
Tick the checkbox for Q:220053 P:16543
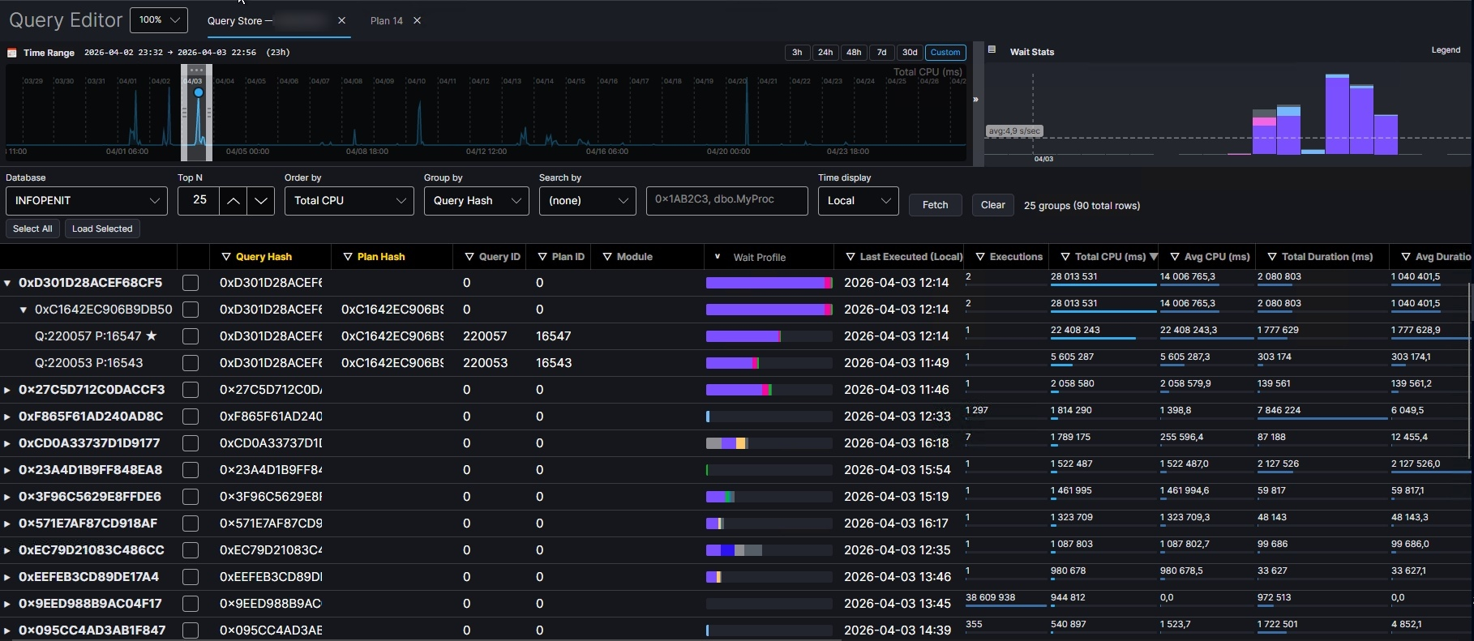pyautogui.click(x=191, y=363)
